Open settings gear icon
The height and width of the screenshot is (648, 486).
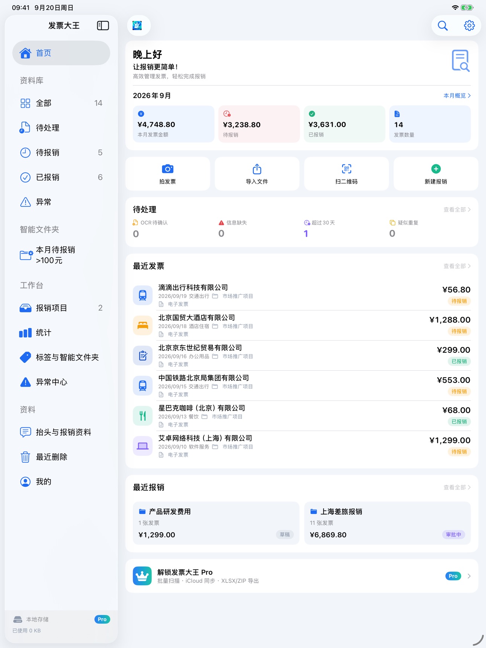(x=469, y=26)
